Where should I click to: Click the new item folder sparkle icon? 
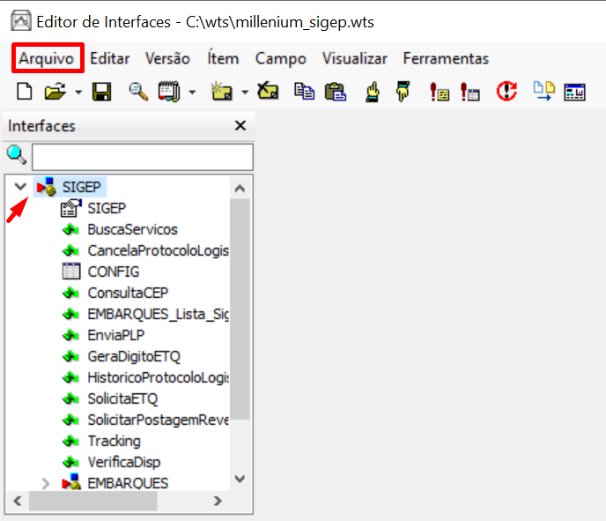[221, 92]
